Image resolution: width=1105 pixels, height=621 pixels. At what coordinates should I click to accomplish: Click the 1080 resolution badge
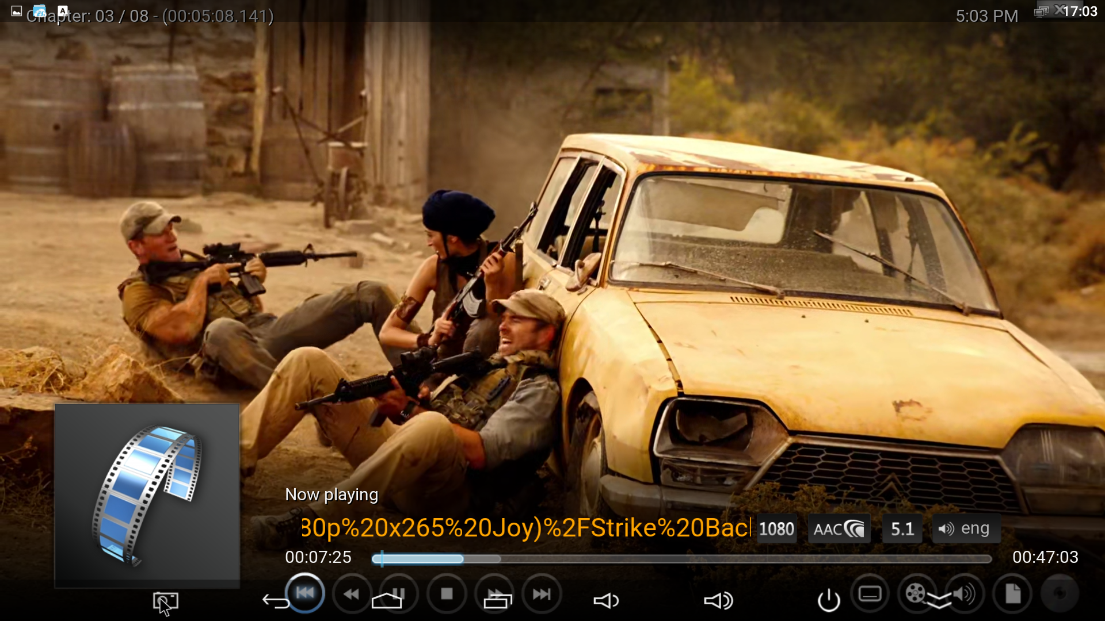coord(776,529)
